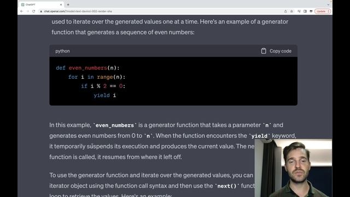Click the Update button in browser toolbar
The width and height of the screenshot is (350, 197).
tap(323, 11)
